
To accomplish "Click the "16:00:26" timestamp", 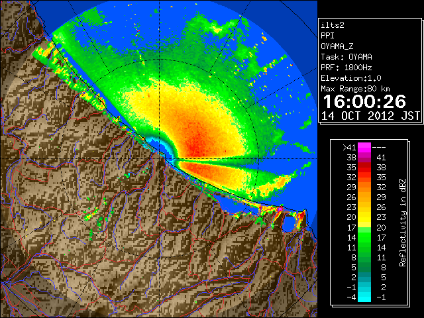I will pos(364,101).
